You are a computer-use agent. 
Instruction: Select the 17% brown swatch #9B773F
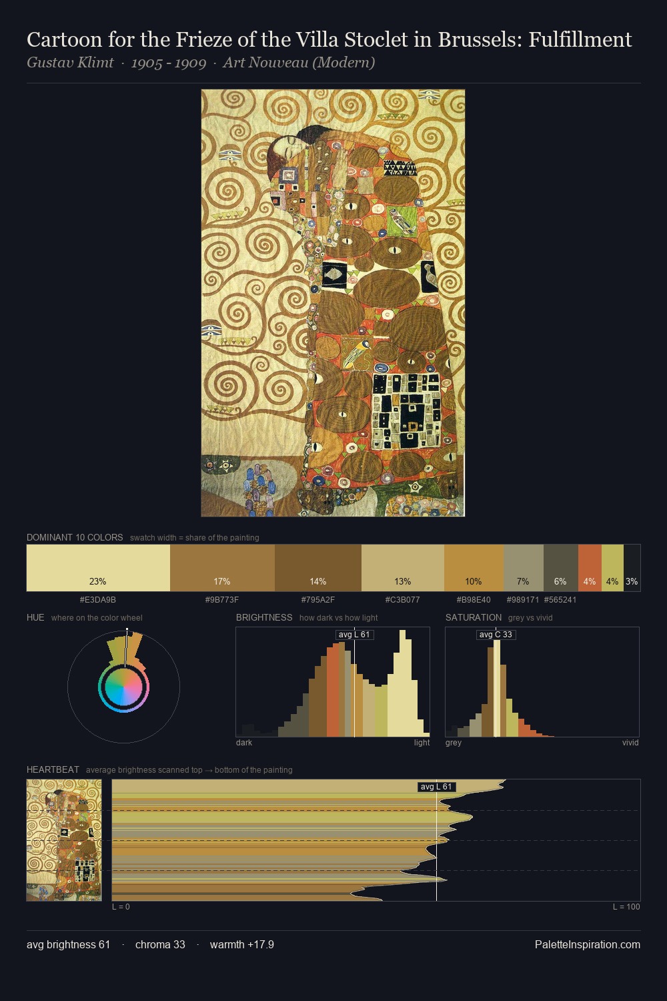tap(222, 568)
